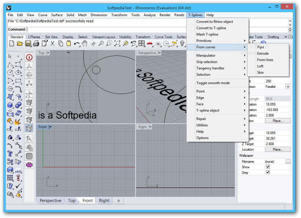Expand the Manipulator submenu
Viewport: 301px width, 218px height.
[218, 55]
